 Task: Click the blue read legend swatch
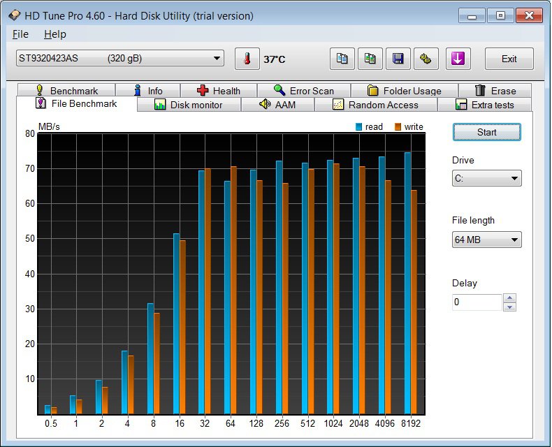(358, 126)
